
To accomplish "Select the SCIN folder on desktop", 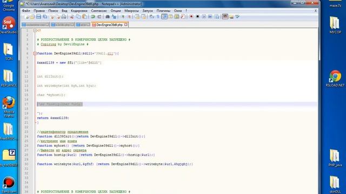I will [x=9, y=52].
